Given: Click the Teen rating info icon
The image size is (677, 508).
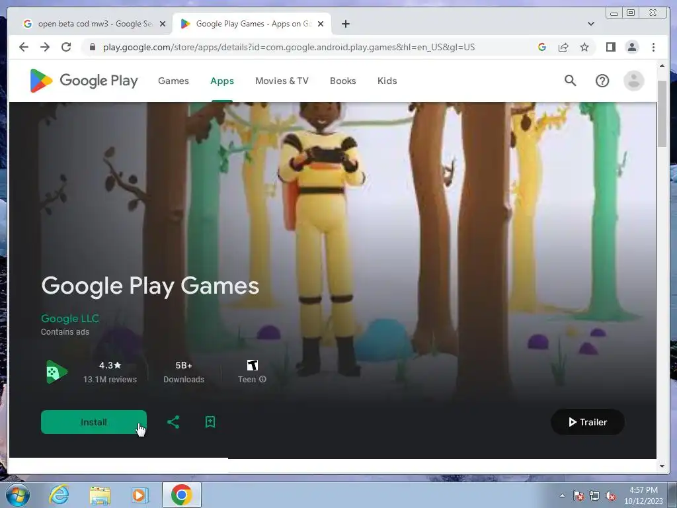Looking at the screenshot, I should [262, 379].
